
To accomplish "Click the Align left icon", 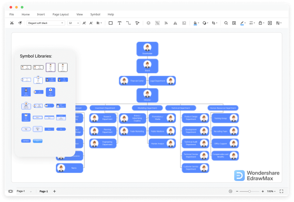I will (x=166, y=23).
